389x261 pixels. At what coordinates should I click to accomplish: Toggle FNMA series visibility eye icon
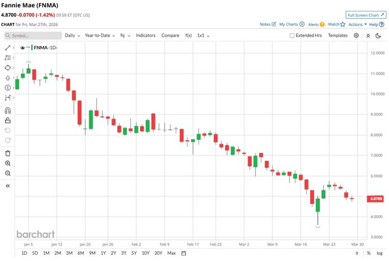[x=22, y=48]
